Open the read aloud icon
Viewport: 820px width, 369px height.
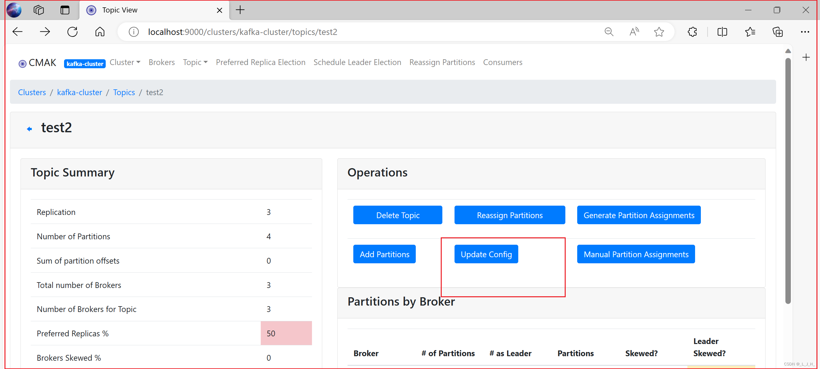pyautogui.click(x=634, y=32)
